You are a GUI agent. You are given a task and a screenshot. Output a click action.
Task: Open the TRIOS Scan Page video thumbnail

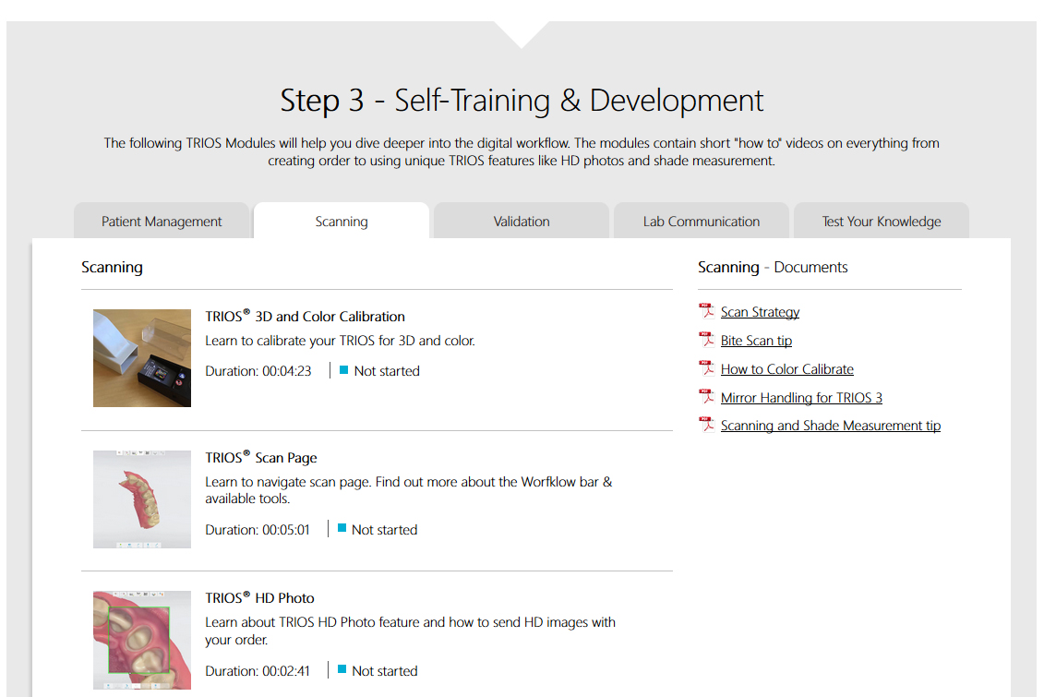pos(142,499)
